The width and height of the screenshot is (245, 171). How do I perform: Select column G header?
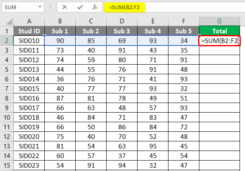click(x=219, y=21)
